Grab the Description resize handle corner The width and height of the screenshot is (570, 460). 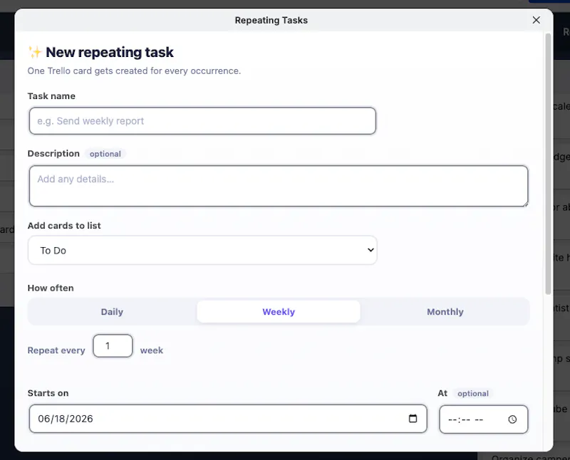pos(525,204)
